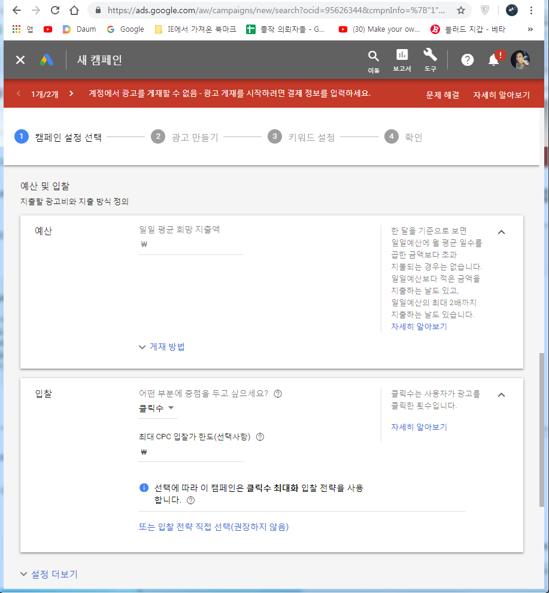Open the apps grid bookmark

16,29
